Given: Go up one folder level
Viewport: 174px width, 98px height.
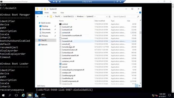Looking at the screenshot, I should [x=48, y=17].
